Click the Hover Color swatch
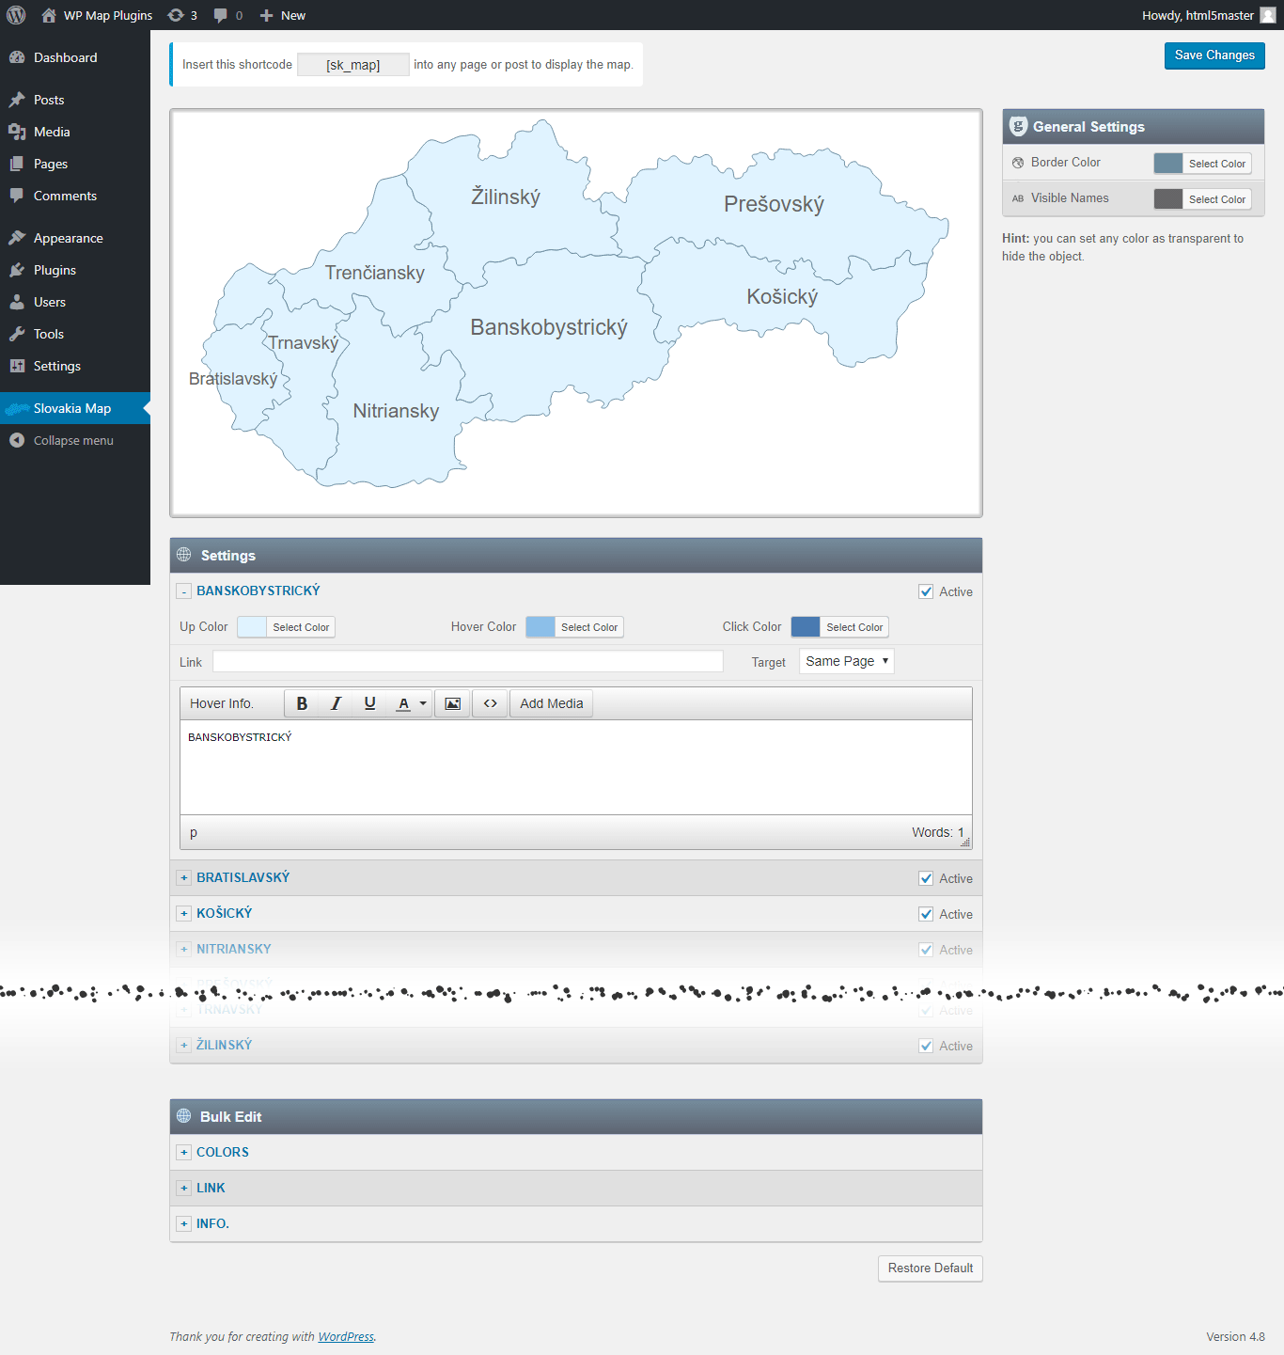The width and height of the screenshot is (1284, 1355). coord(540,627)
